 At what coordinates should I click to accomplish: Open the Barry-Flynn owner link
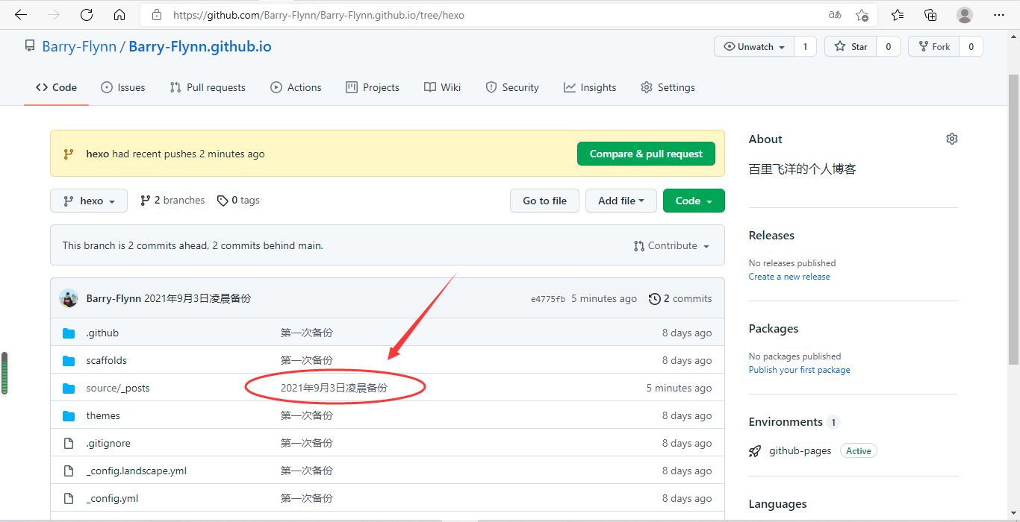point(79,46)
